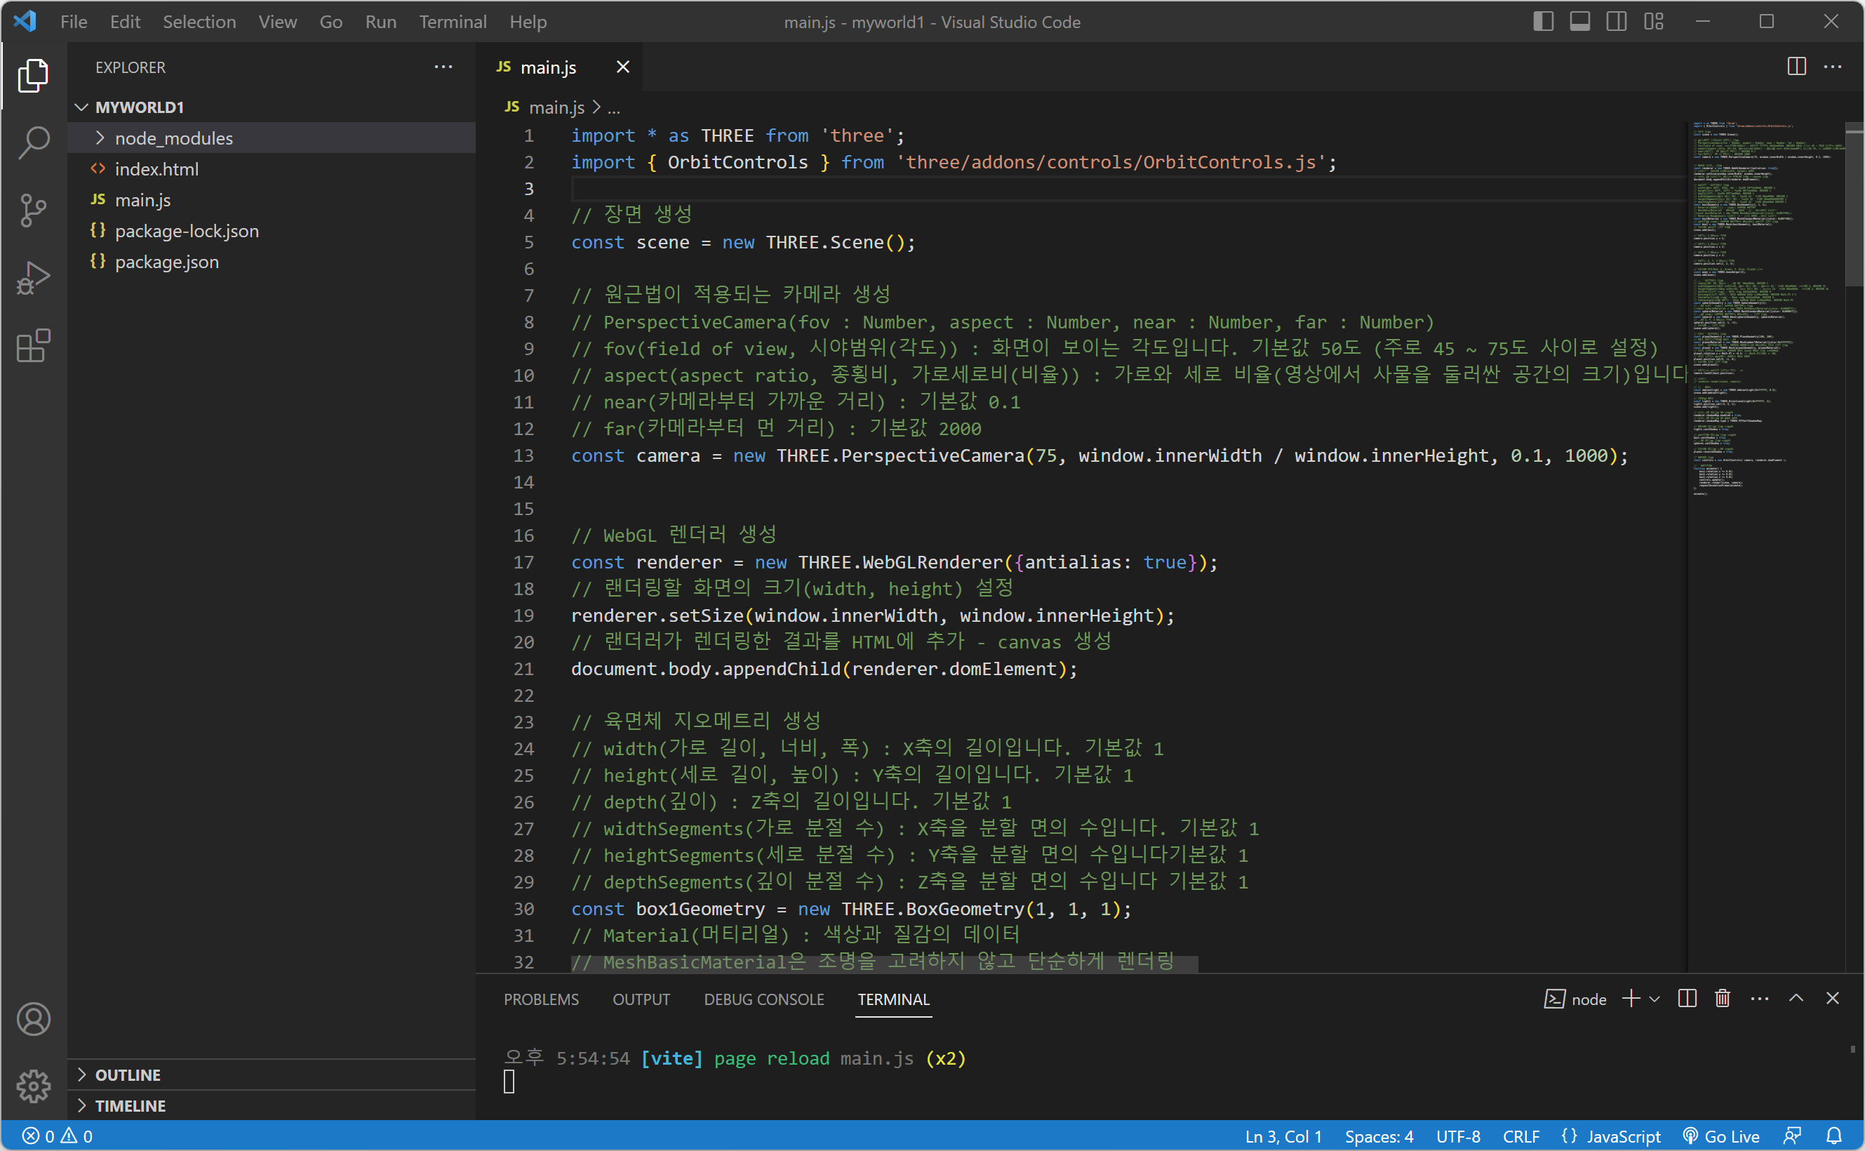Screen dimensions: 1865x1151
Task: Split the editor right
Action: click(x=1796, y=67)
